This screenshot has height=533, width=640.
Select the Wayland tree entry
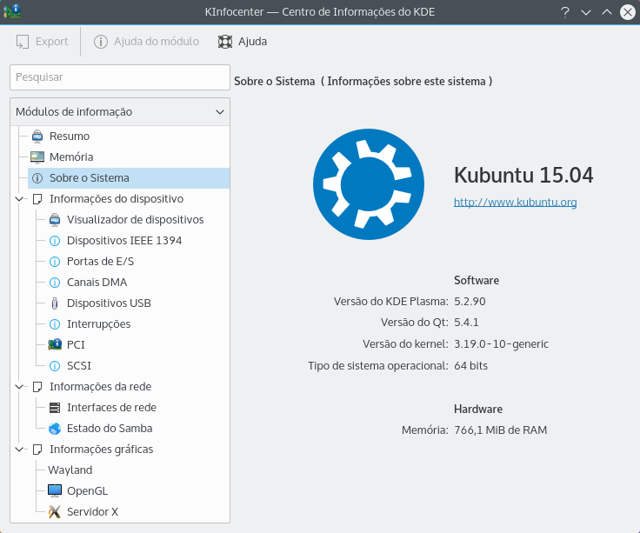(70, 470)
